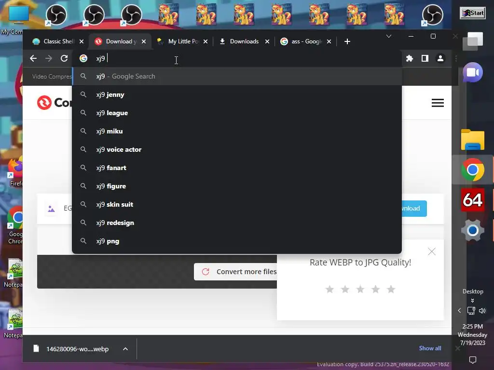Select the xj9 league suggestion
The width and height of the screenshot is (494, 370).
(237, 113)
